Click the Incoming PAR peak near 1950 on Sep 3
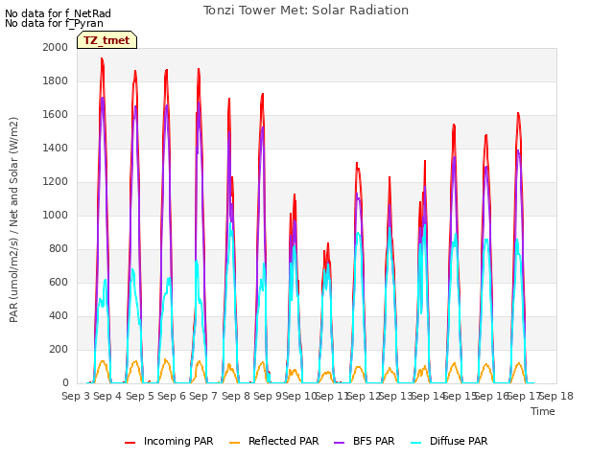The image size is (614, 460). [102, 58]
